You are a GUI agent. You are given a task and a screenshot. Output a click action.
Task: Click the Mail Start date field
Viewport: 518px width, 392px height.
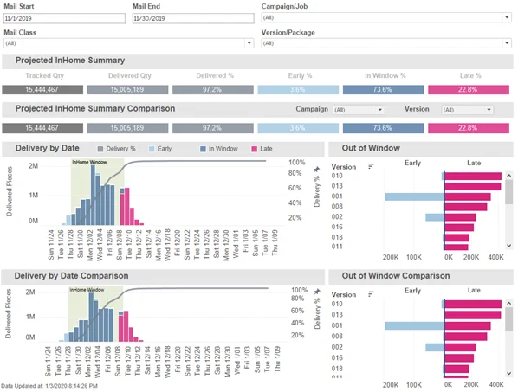(x=64, y=18)
